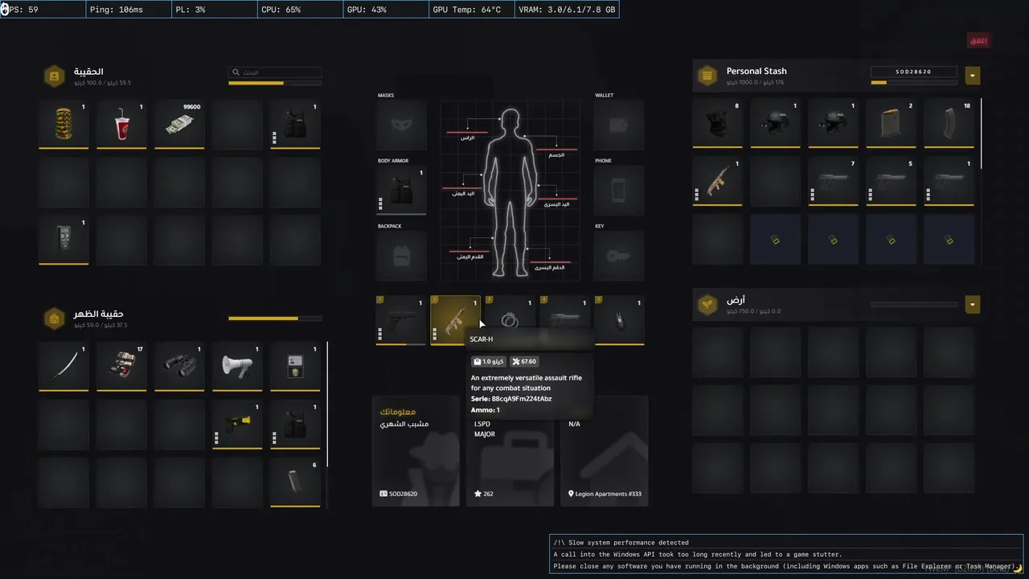Click the backpack (حقيبة الظهر) hexagon icon
This screenshot has height=579, width=1029.
click(x=54, y=318)
